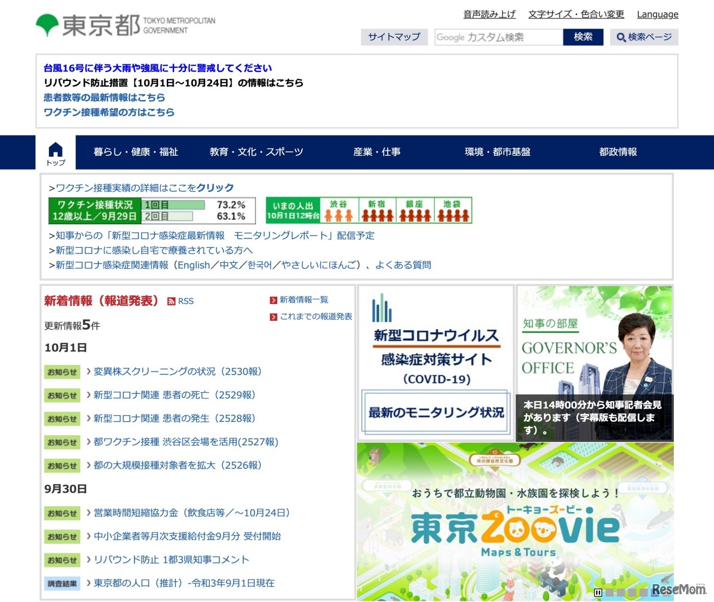This screenshot has width=714, height=602.
Task: Click the 9月30日 date heading
Action: (x=66, y=489)
